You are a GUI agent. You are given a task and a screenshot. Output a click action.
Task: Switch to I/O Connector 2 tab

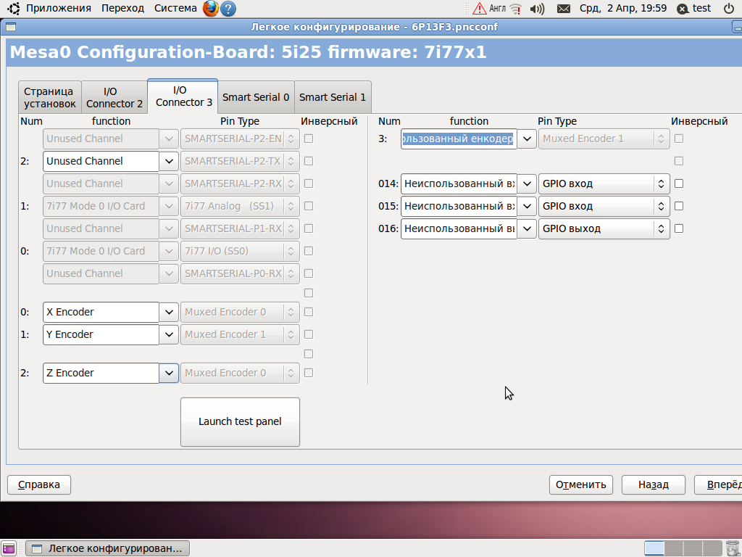pos(114,98)
